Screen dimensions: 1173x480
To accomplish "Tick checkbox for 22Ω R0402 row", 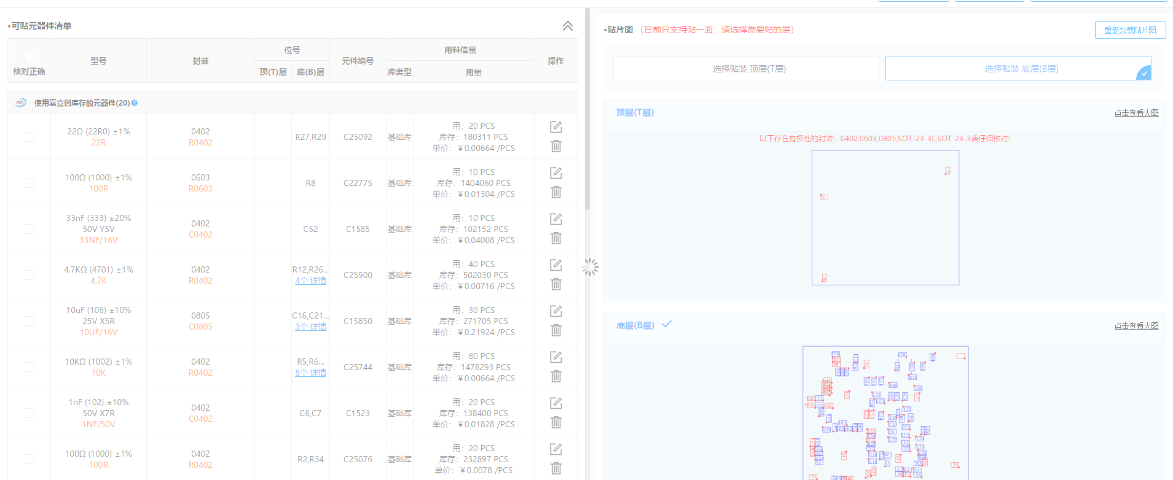I will pyautogui.click(x=29, y=137).
